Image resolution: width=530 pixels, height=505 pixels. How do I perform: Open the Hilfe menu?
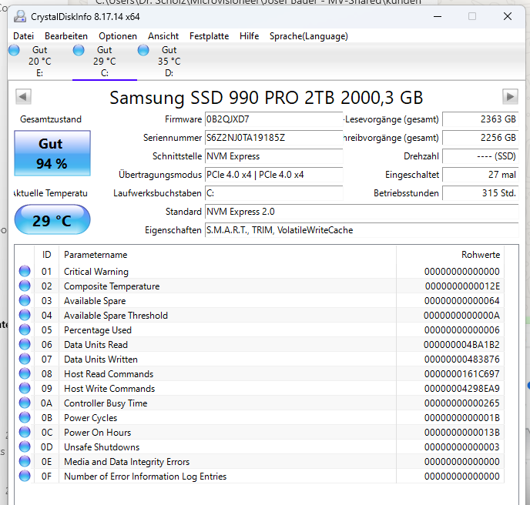pos(249,36)
